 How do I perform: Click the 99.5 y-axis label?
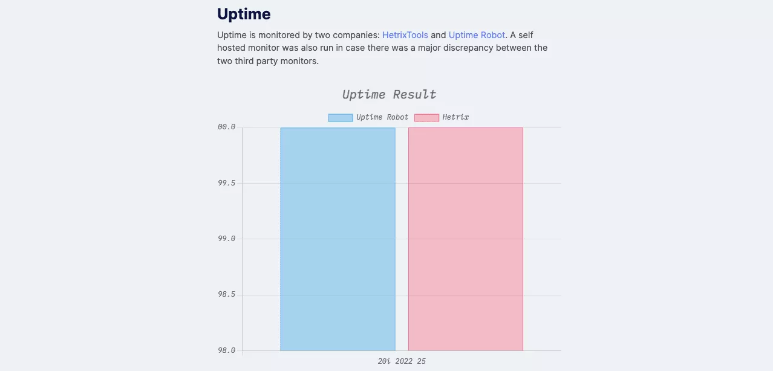pos(226,183)
